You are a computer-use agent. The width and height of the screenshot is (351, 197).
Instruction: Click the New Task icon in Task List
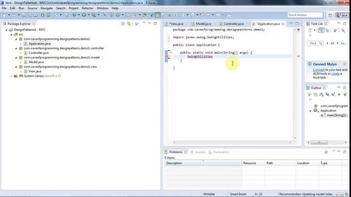310,31
